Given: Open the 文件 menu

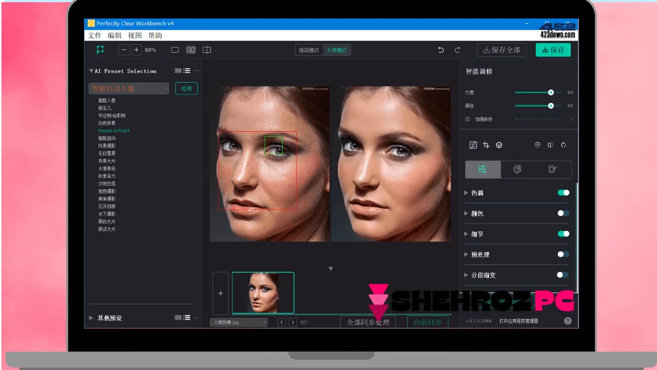Looking at the screenshot, I should point(95,35).
